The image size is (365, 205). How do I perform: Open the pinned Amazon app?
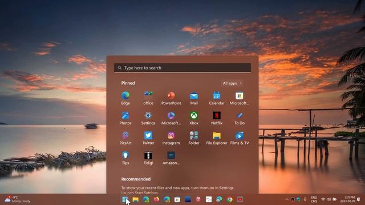coord(171,158)
